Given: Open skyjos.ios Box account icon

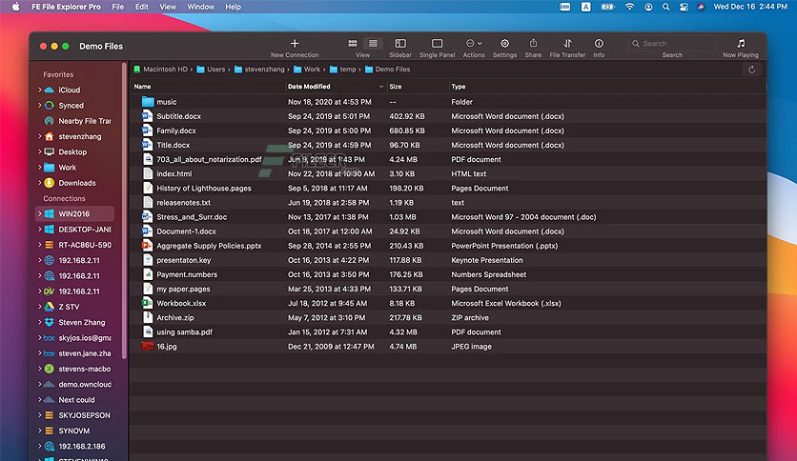Looking at the screenshot, I should coord(50,338).
